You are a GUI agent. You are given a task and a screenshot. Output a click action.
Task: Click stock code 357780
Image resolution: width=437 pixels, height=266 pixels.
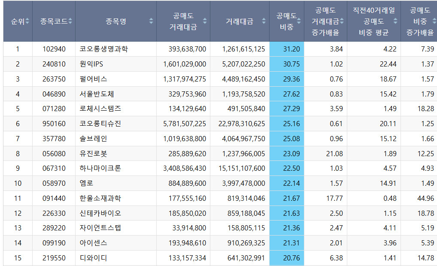[54, 139]
